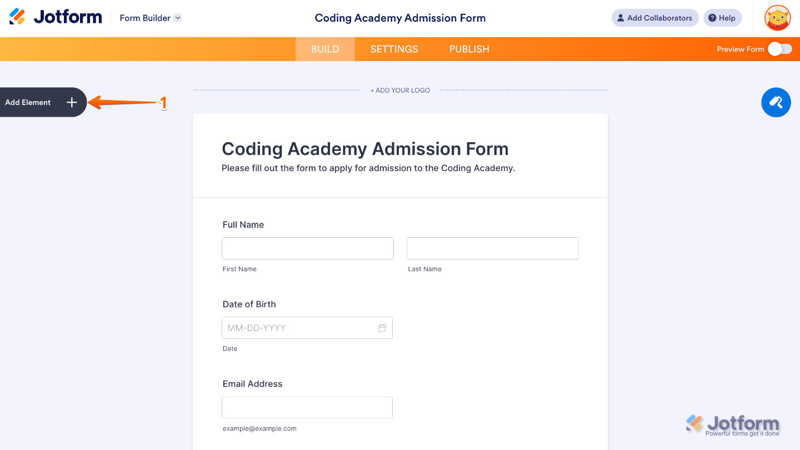Click the Add Collaborators person icon
This screenshot has height=450, width=800.
pyautogui.click(x=621, y=18)
